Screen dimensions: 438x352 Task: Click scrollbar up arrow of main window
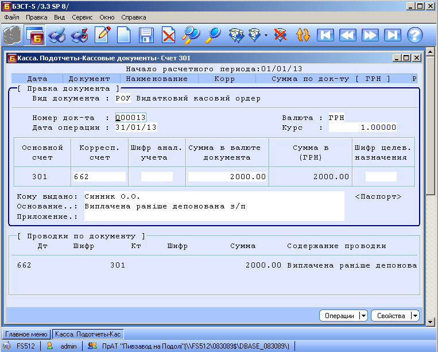pos(431,52)
